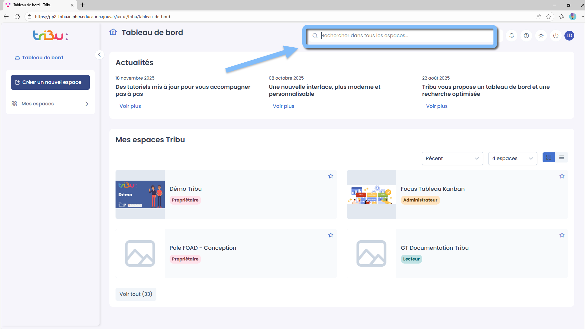The height and width of the screenshot is (329, 585).
Task: View site information lock icon
Action: click(29, 17)
